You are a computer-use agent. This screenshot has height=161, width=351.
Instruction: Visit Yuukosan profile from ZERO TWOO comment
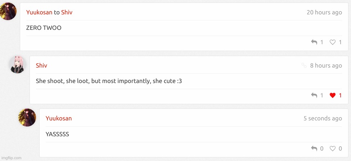[39, 12]
